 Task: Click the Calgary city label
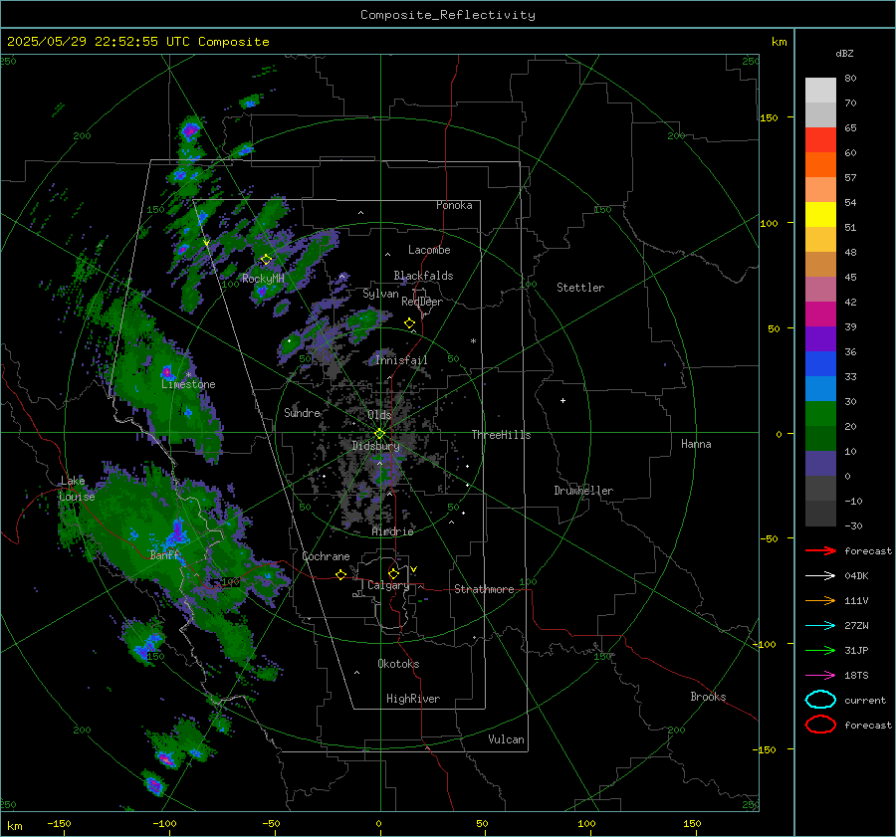pyautogui.click(x=388, y=585)
